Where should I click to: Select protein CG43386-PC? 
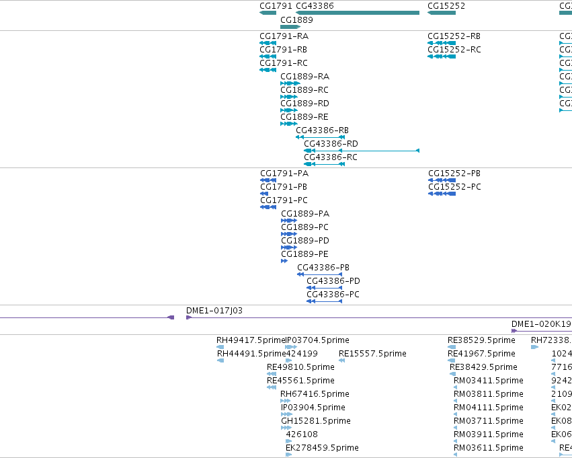tap(333, 295)
